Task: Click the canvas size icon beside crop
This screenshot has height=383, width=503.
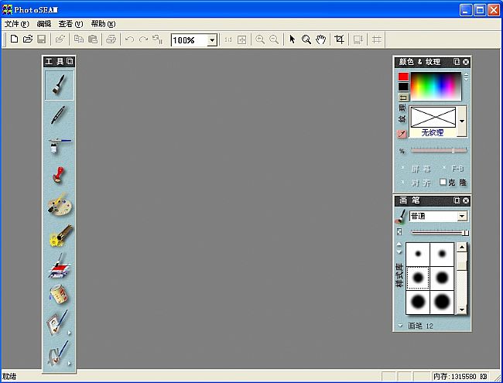Action: coord(358,39)
